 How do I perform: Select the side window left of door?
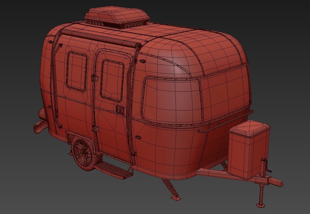[x=77, y=72]
